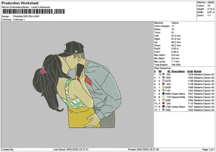Click the 'Wilcom EmbroideryStudio – Level 3 Advanced' line
Image resolution: width=216 pixels, height=152 pixels.
coord(26,7)
